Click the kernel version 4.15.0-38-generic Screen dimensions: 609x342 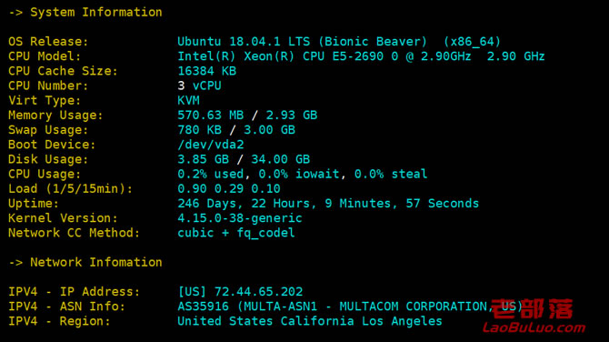point(240,218)
